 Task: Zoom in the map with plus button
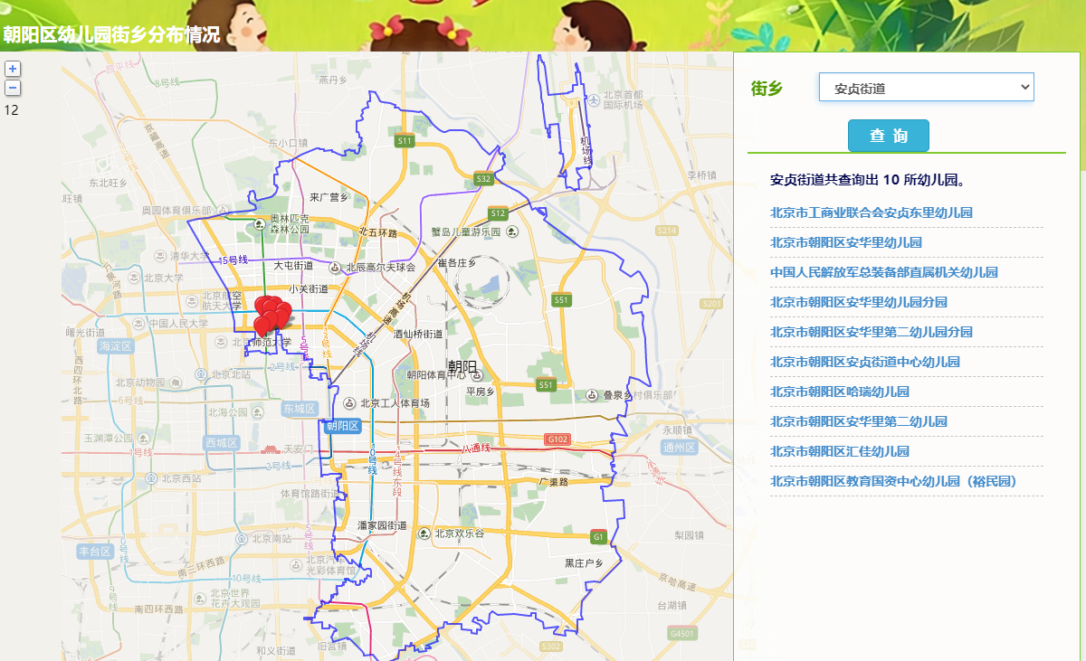point(13,69)
